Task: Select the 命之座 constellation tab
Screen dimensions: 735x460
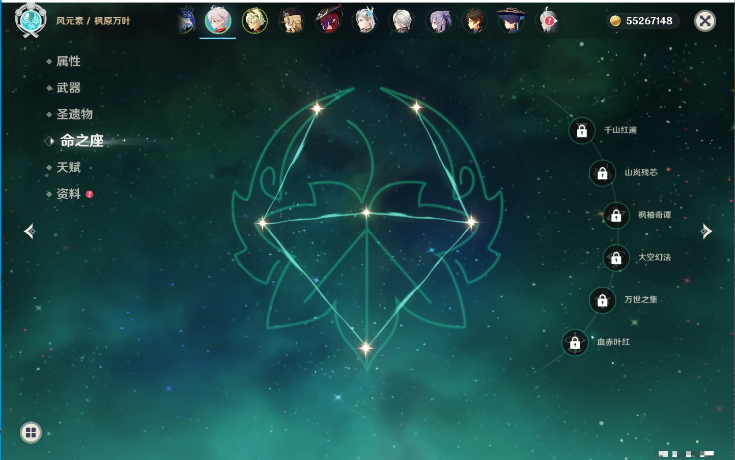Action: pyautogui.click(x=81, y=141)
